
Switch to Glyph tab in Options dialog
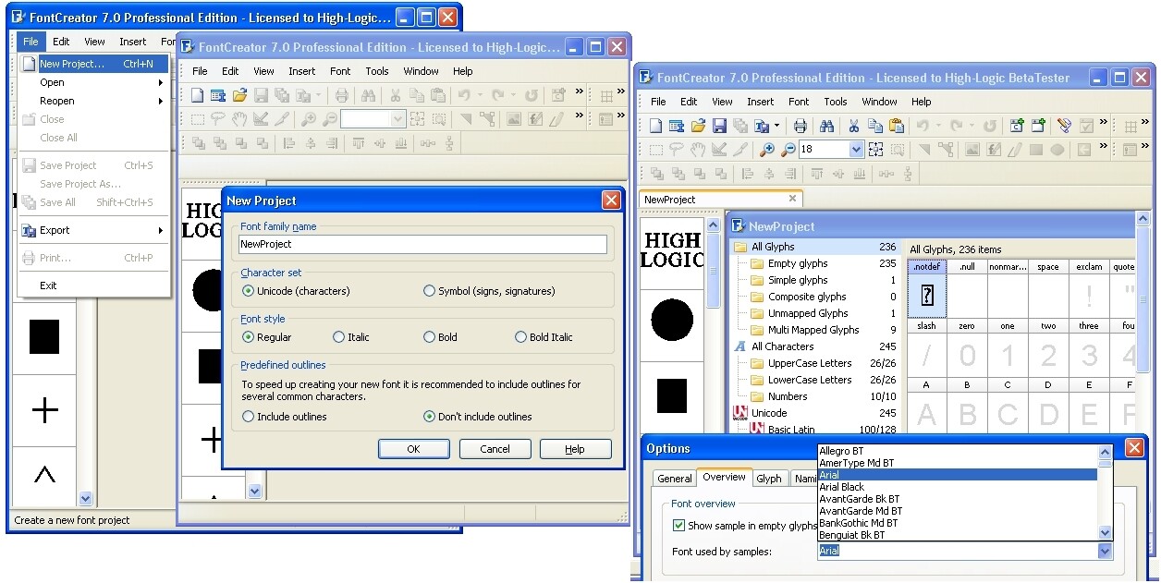click(769, 479)
